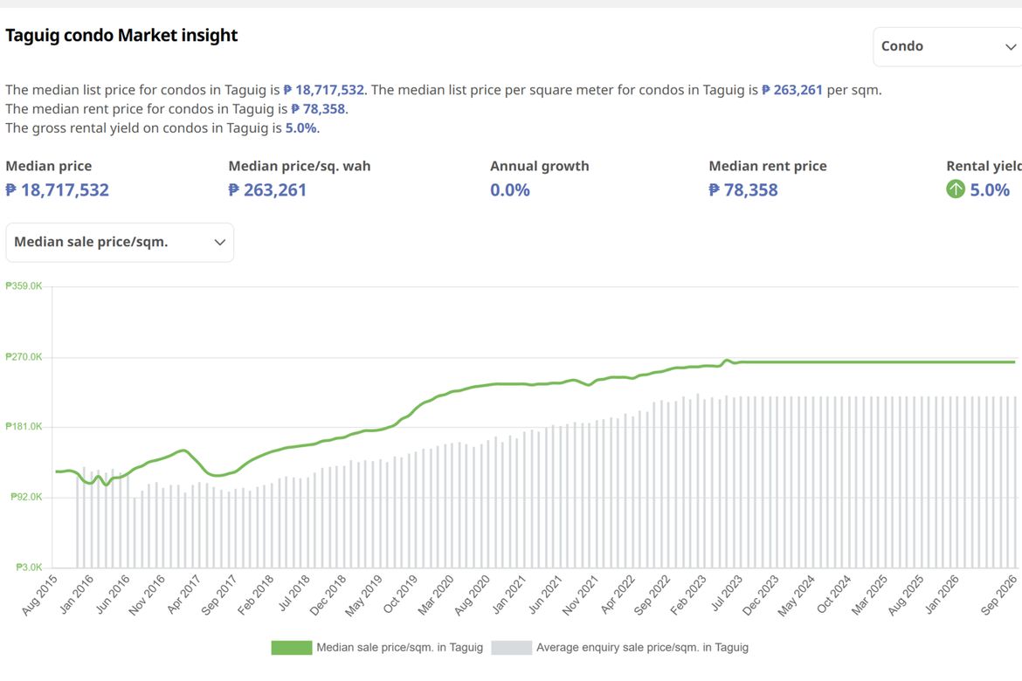The height and width of the screenshot is (681, 1022).
Task: Click the "Median rent price" stat label
Action: 768,166
